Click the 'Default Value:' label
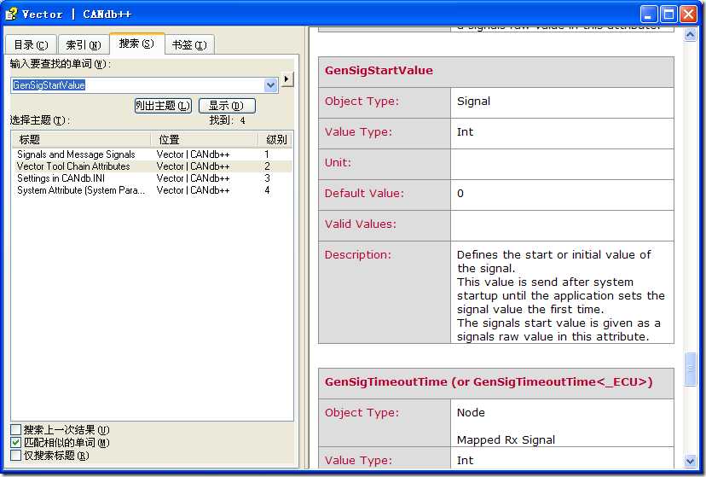Viewport: 706px width, 477px height. click(364, 193)
